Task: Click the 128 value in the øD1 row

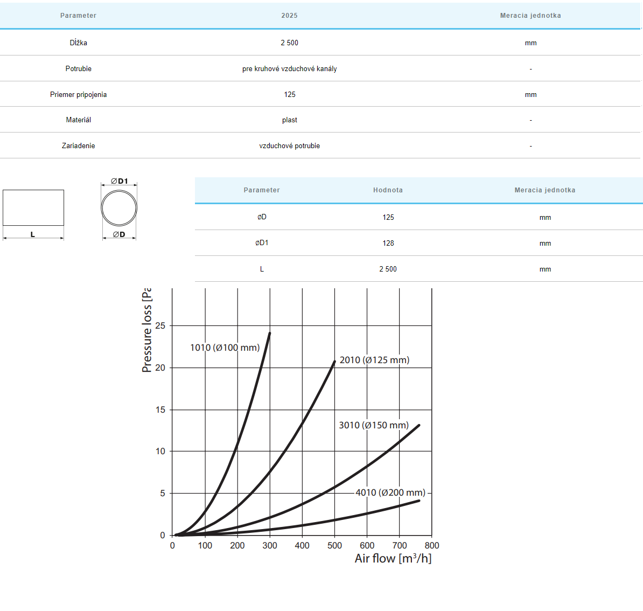Action: 388,243
